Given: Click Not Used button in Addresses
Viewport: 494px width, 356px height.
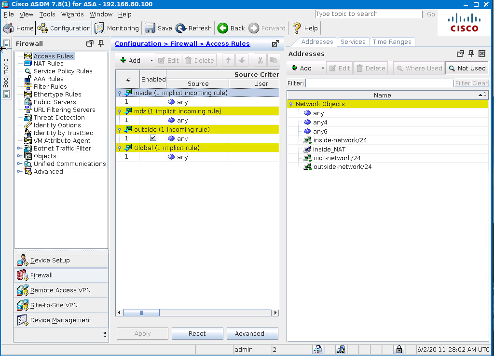Looking at the screenshot, I should [467, 68].
